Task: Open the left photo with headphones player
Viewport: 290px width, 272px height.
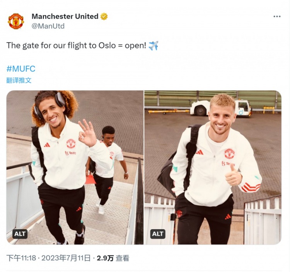Action: 75,167
